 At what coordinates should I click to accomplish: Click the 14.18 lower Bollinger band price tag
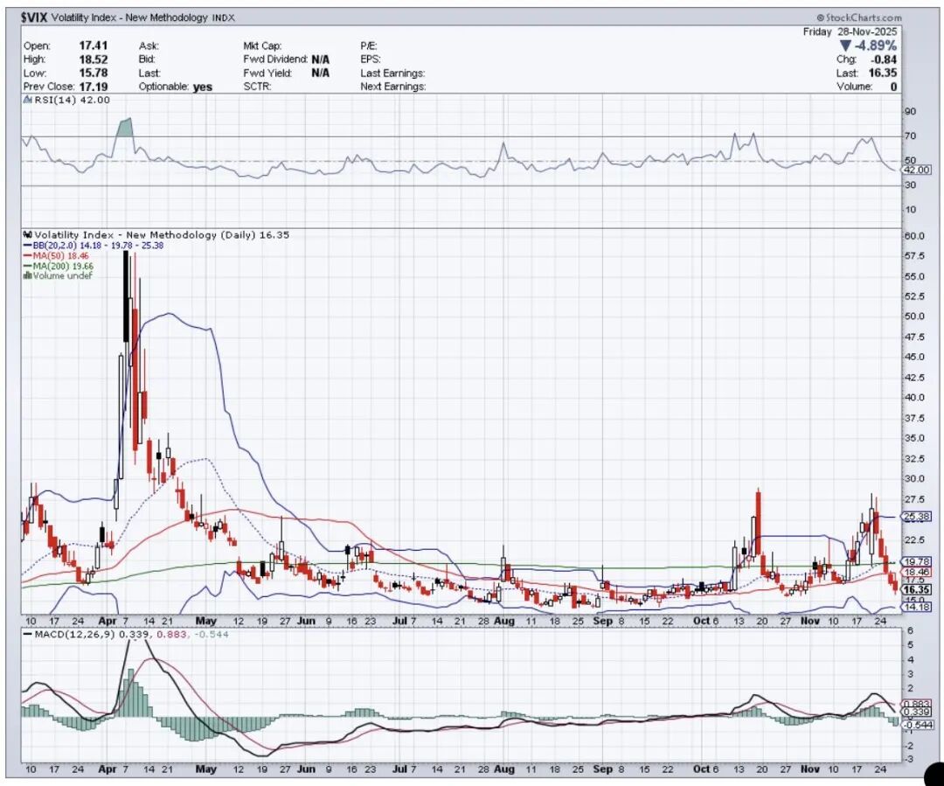(x=916, y=607)
